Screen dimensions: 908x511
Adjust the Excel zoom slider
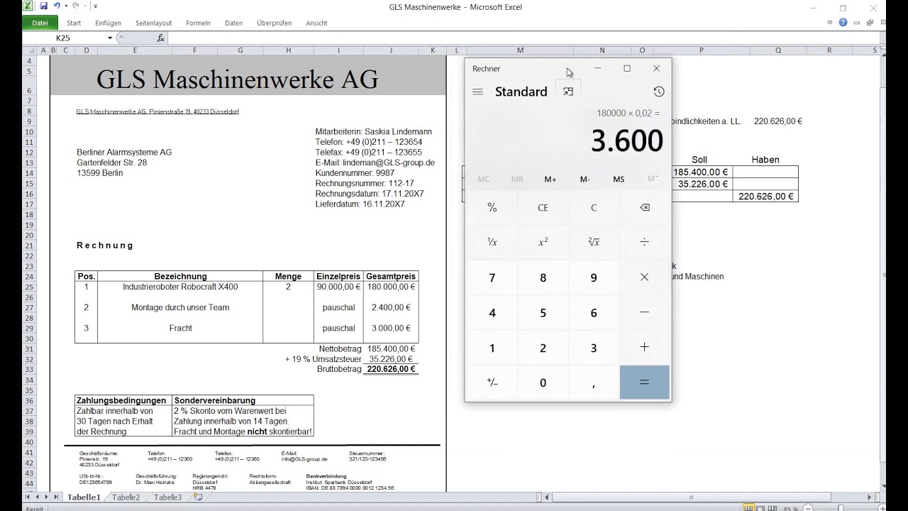point(841,508)
